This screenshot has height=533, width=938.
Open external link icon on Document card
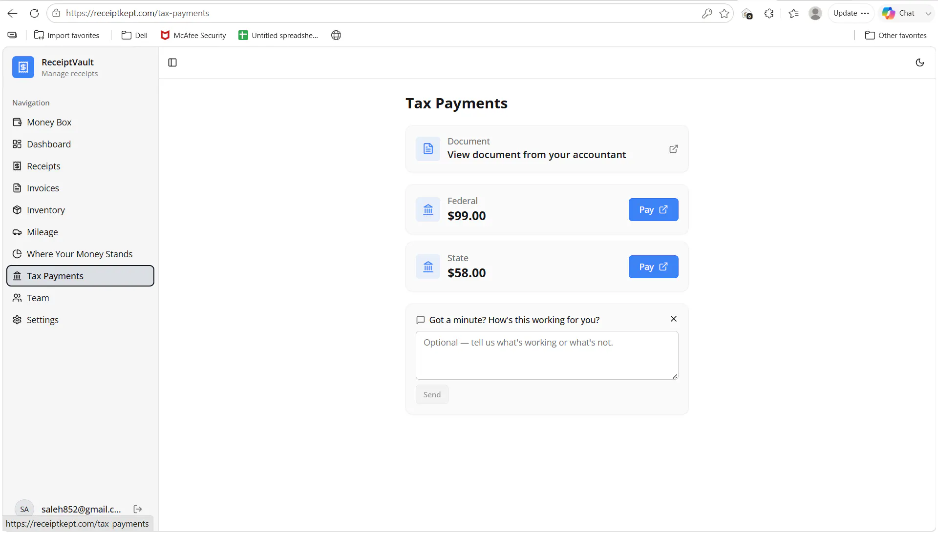tap(674, 149)
